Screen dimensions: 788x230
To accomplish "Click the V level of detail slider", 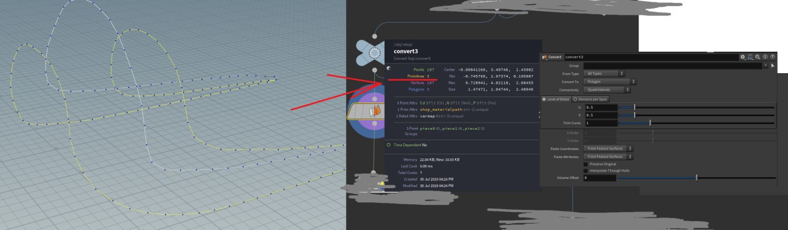I will tap(696, 114).
